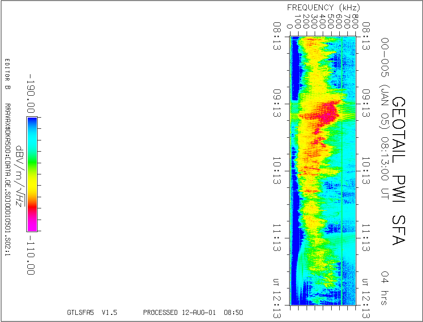Screen dimensions: 423x322
Task: Click the left-side 09:13 time axis label
Action: [277, 103]
